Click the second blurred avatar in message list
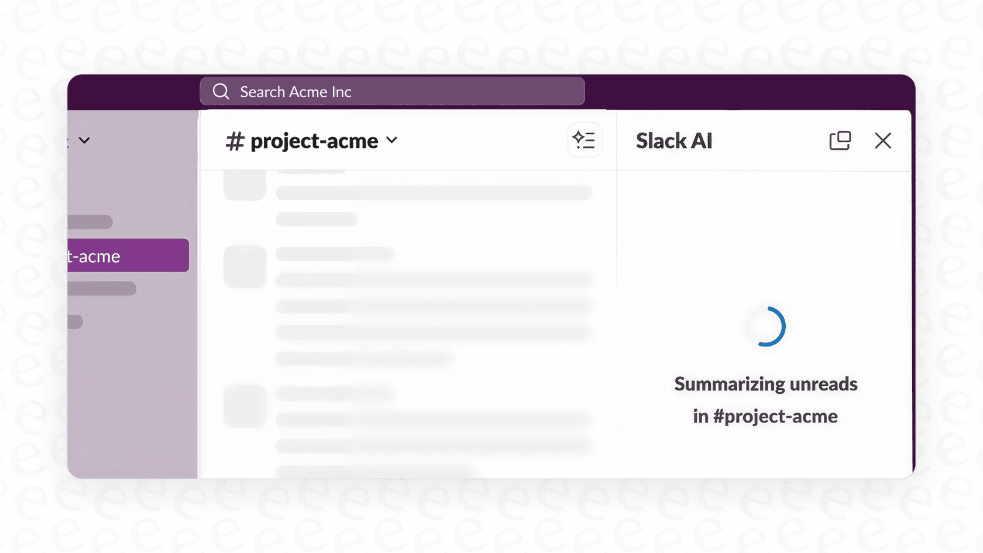The width and height of the screenshot is (983, 553). pyautogui.click(x=245, y=266)
